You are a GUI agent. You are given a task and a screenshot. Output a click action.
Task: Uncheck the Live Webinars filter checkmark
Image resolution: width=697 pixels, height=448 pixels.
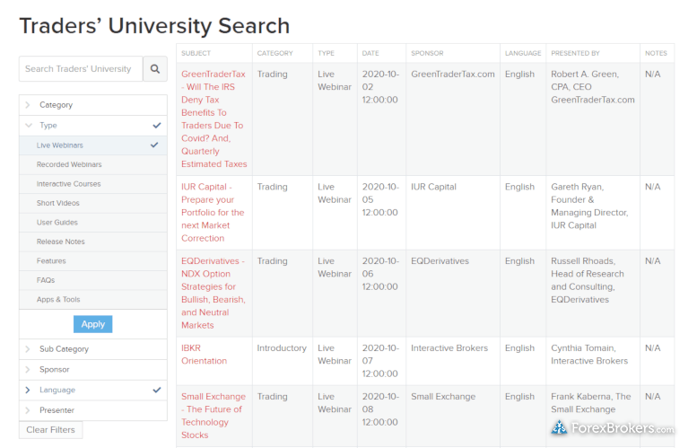(x=154, y=145)
